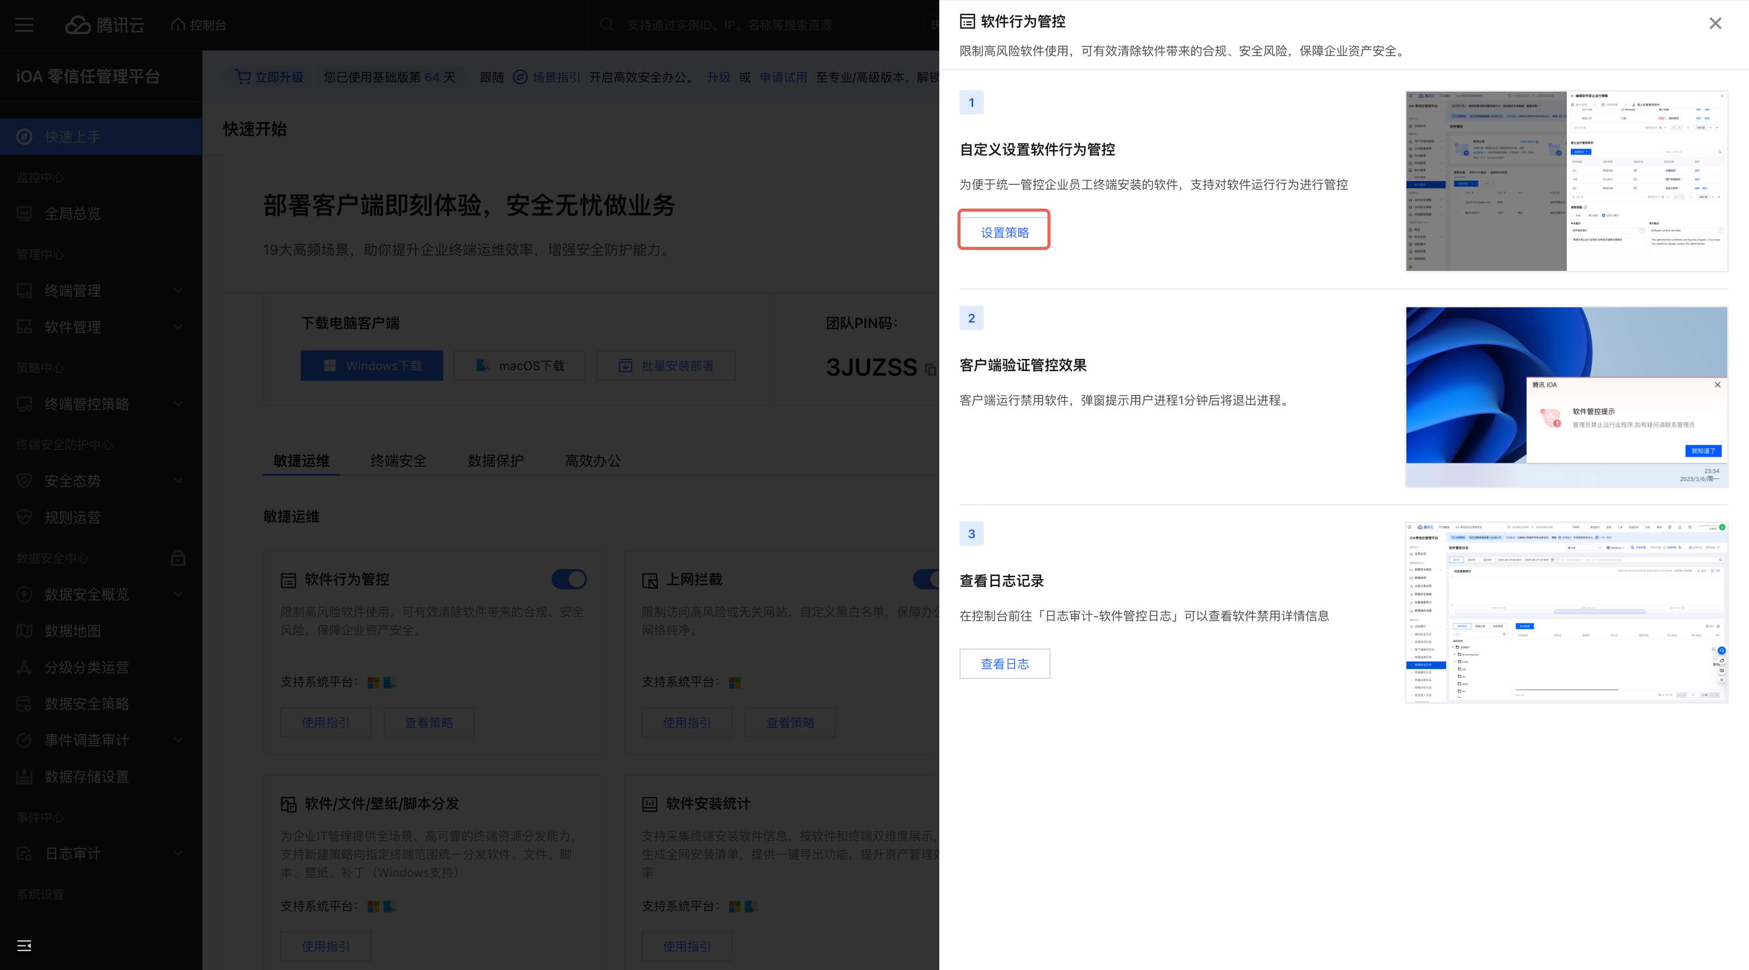Click the hamburger menu icon top-left
The width and height of the screenshot is (1749, 970).
coord(24,25)
